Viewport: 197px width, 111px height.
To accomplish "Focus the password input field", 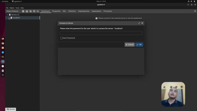I will [101, 33].
